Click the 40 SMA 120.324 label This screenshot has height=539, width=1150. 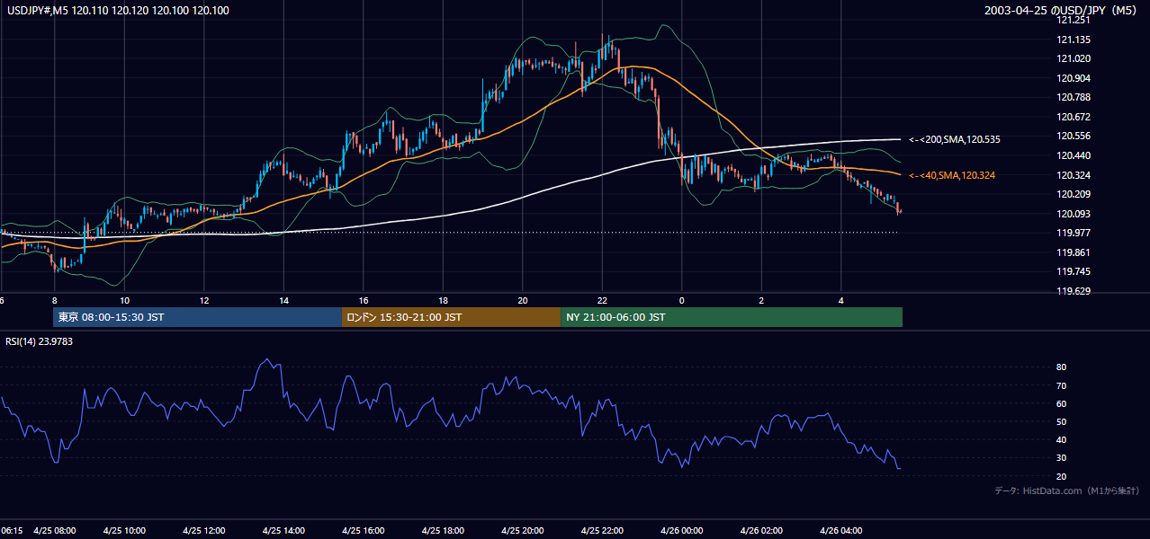[x=952, y=175]
